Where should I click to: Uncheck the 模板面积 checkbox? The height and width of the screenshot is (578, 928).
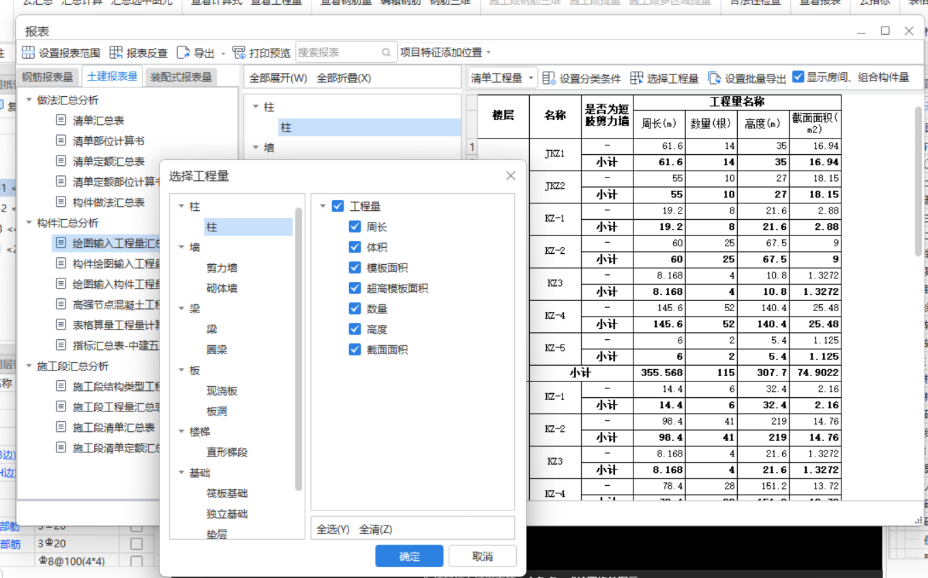pyautogui.click(x=355, y=268)
